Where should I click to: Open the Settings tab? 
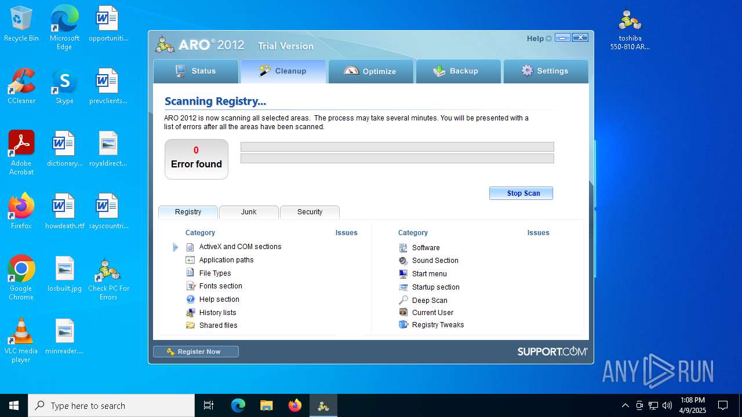(x=546, y=71)
